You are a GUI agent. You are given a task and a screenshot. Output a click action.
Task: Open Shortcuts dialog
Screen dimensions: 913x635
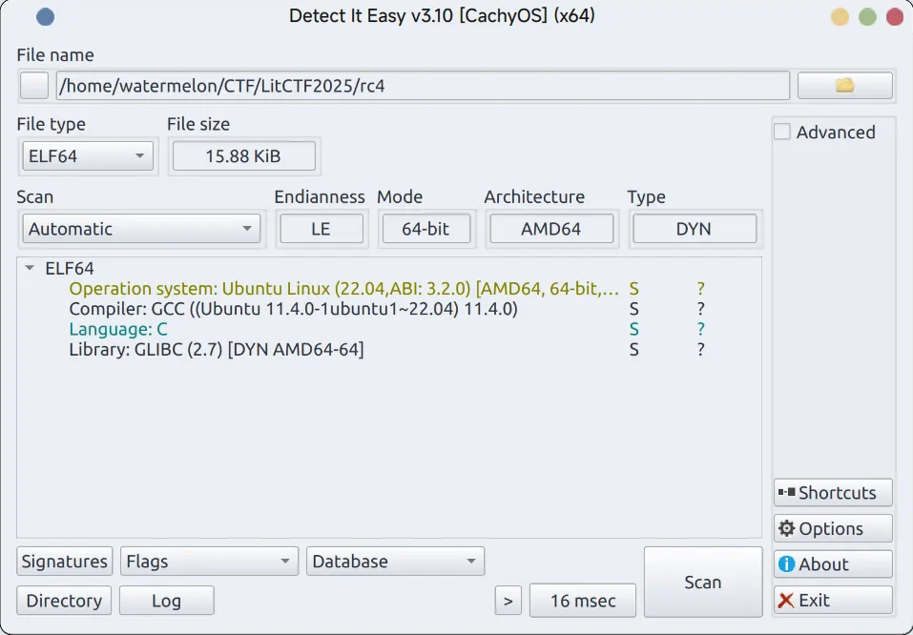click(833, 492)
